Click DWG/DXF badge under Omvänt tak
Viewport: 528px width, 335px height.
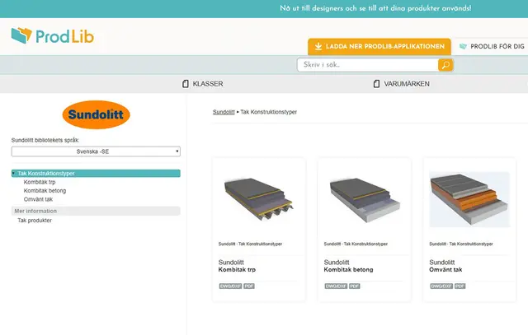click(441, 286)
